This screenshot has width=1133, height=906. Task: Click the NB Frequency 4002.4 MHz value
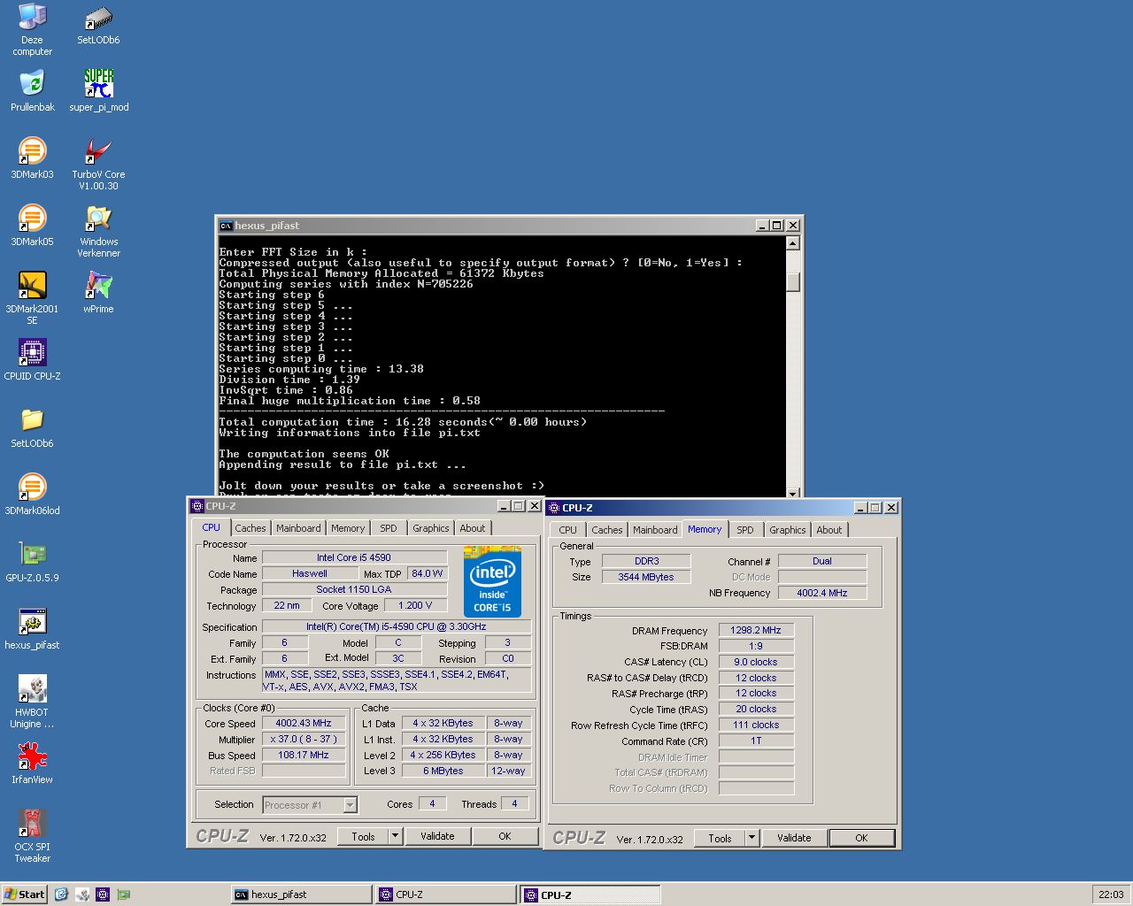pos(822,593)
